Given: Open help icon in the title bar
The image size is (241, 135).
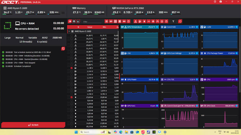Looking at the screenshot, I should (215, 2).
